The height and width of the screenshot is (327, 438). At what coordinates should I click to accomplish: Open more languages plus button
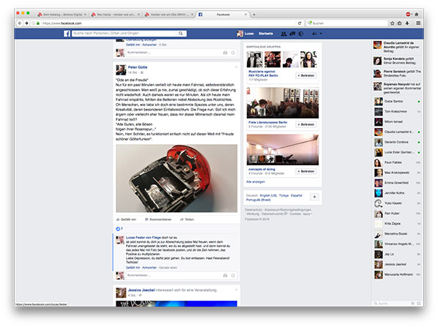tap(314, 197)
